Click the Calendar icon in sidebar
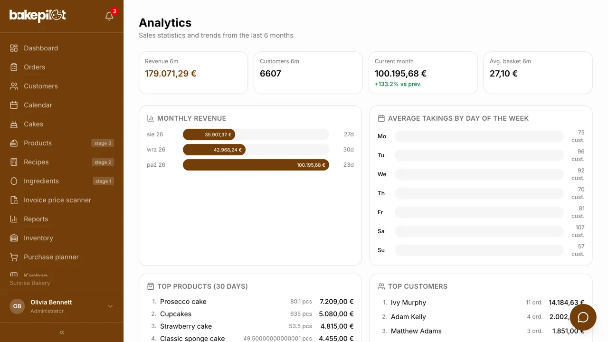This screenshot has width=608, height=342. [x=14, y=105]
